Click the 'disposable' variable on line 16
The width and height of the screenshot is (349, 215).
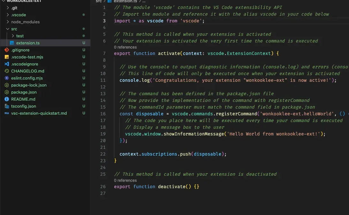(149, 114)
